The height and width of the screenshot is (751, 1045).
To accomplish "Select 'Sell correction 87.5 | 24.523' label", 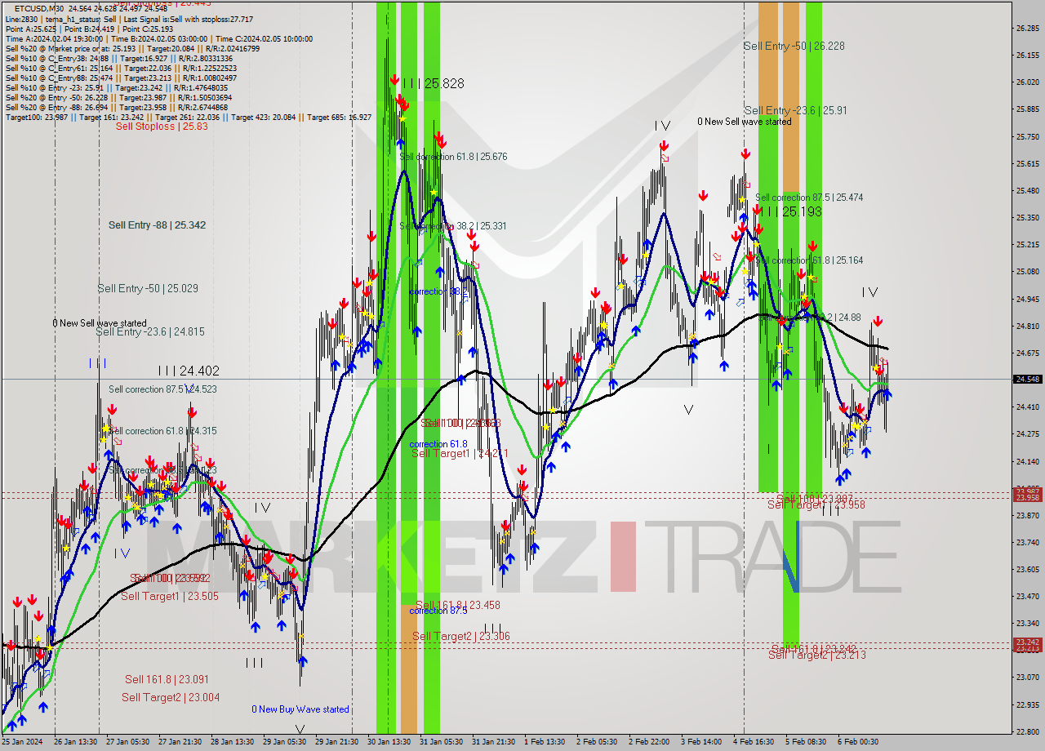I will [x=162, y=389].
